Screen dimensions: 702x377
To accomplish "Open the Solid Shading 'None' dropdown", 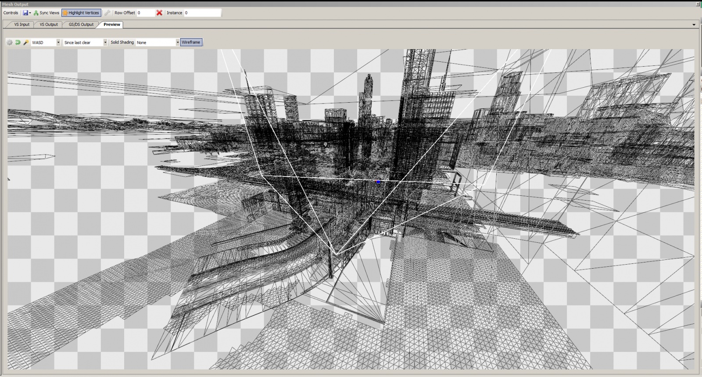I will point(158,43).
